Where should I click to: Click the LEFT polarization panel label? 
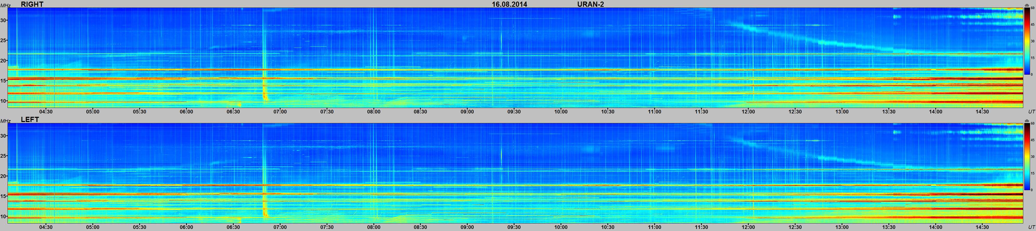point(30,120)
